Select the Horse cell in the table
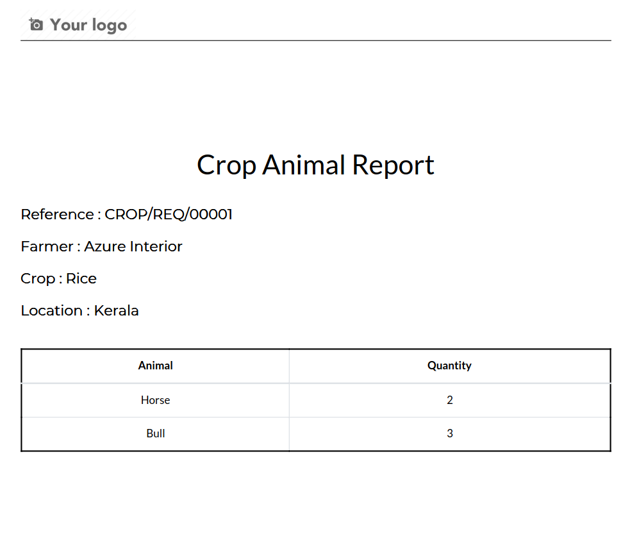The width and height of the screenshot is (630, 538). tap(156, 400)
